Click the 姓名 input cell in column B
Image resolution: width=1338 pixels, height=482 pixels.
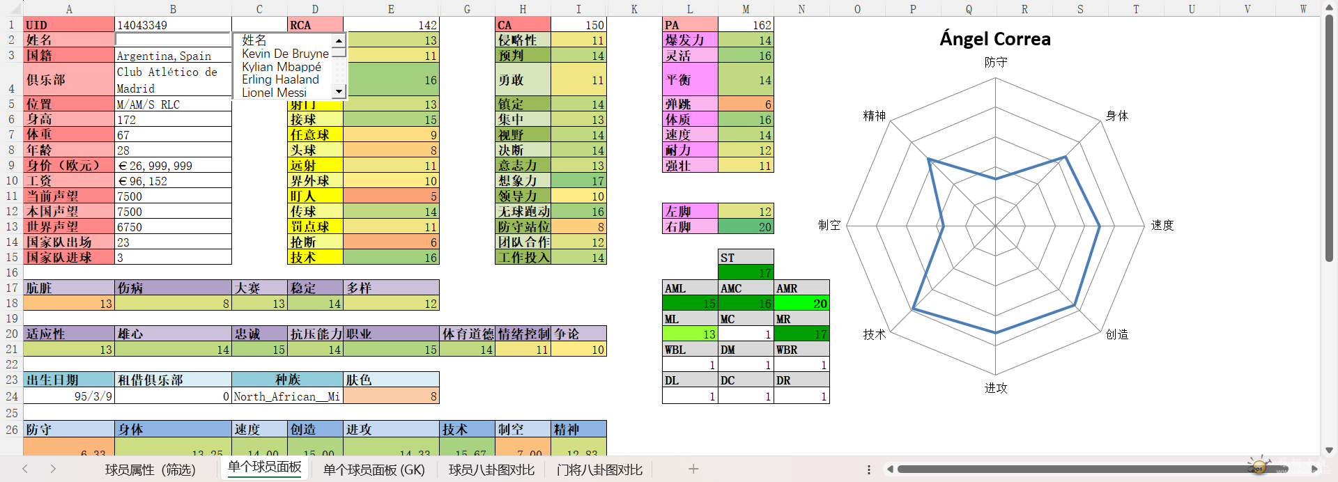coord(173,40)
